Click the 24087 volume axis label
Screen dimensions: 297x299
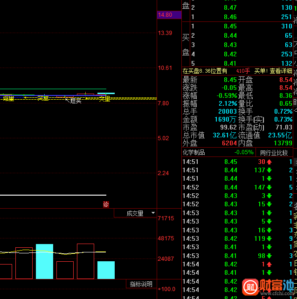(x=166, y=259)
